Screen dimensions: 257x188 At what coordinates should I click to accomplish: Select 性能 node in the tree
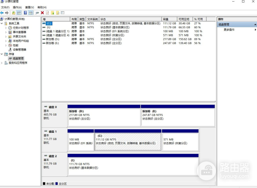click(x=15, y=45)
